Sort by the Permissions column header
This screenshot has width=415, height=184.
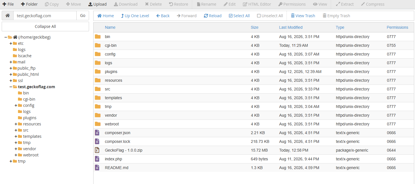pyautogui.click(x=397, y=27)
